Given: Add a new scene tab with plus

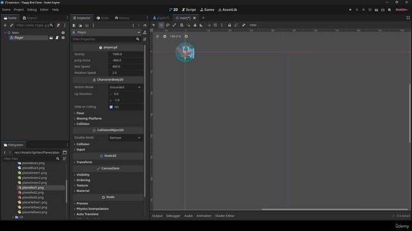Looking at the screenshot, I should pyautogui.click(x=203, y=18).
